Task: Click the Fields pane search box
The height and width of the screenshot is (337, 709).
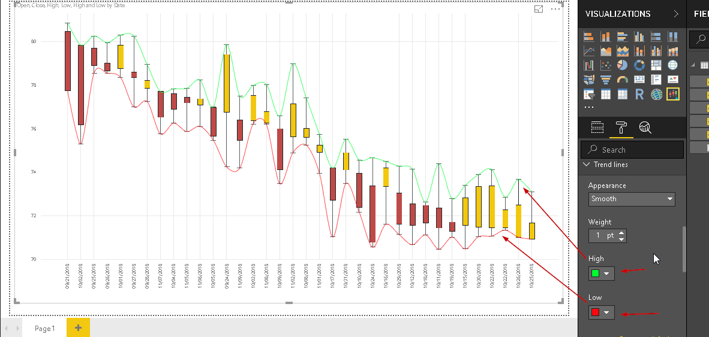Action: click(699, 40)
